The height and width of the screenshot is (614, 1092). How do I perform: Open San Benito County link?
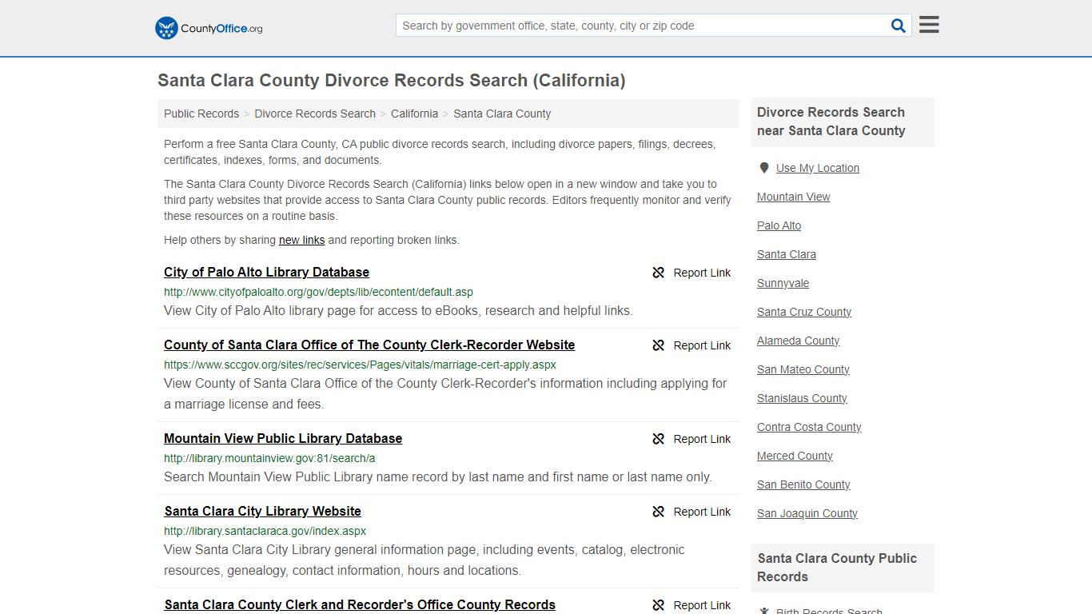pos(803,484)
